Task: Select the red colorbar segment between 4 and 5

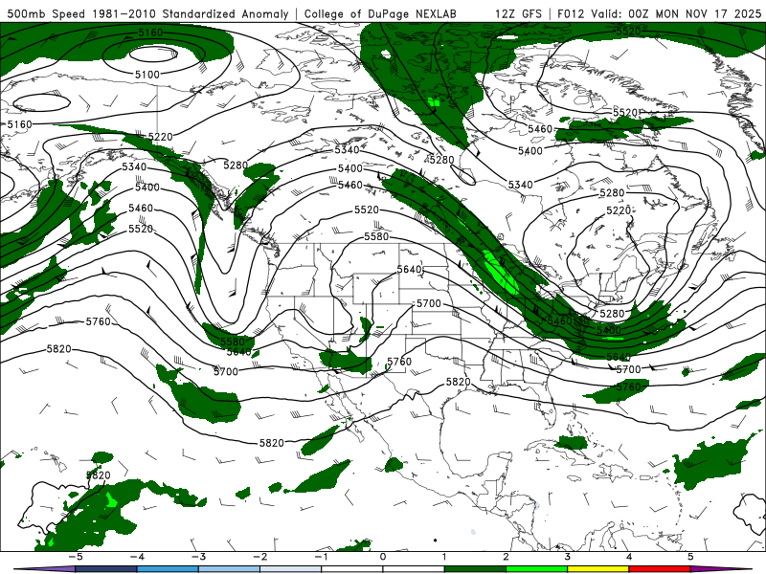Action: (660, 569)
